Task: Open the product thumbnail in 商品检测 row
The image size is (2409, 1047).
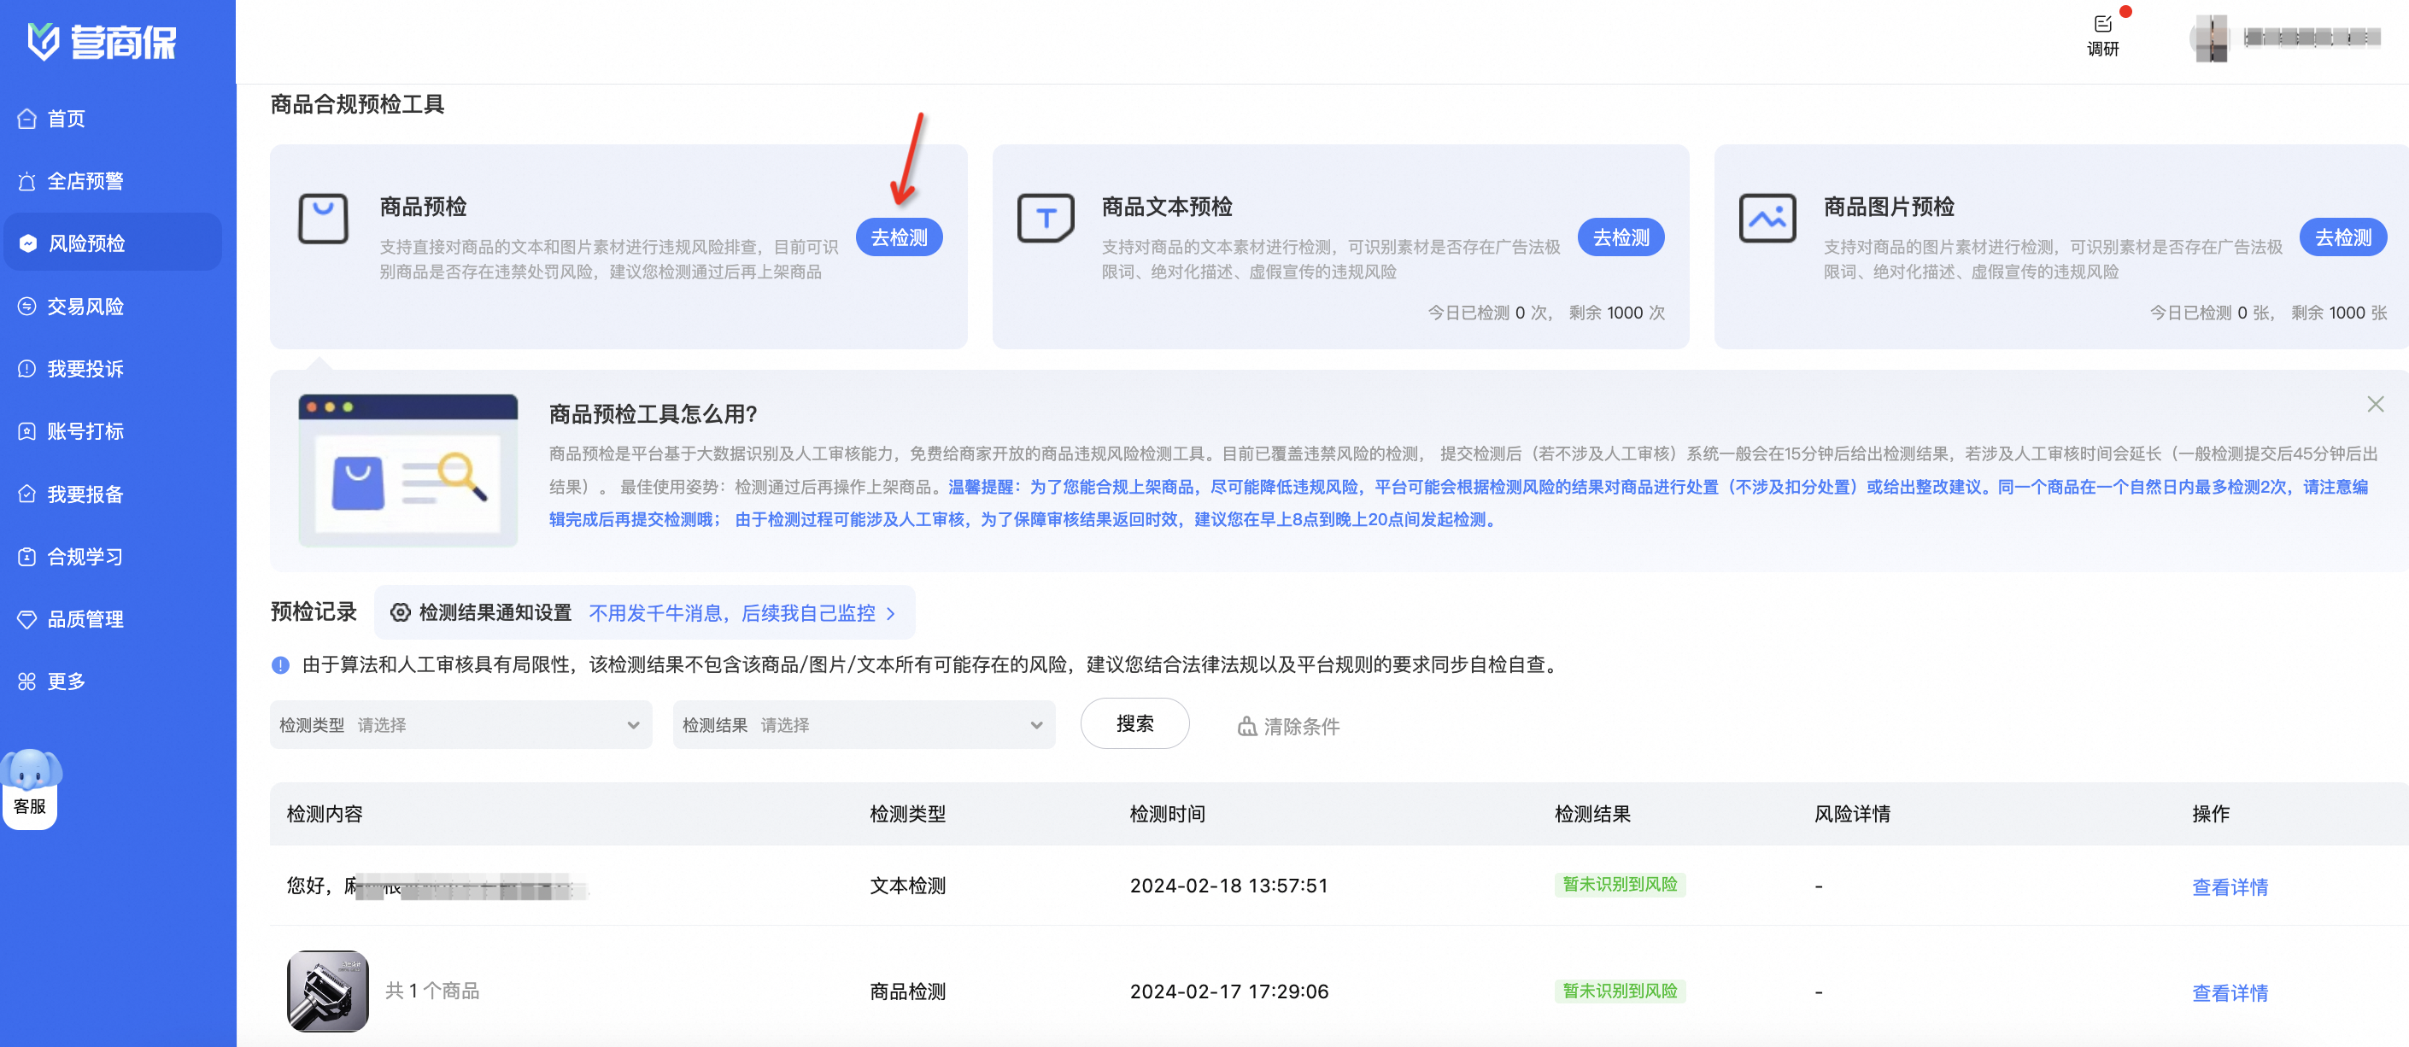Action: point(327,991)
